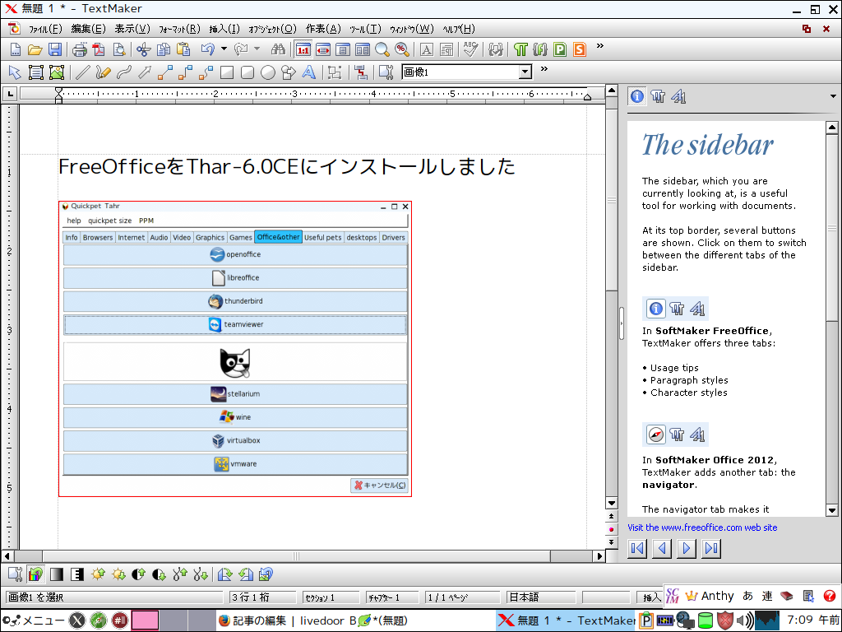The width and height of the screenshot is (842, 632).
Task: Export the document as PDF
Action: (x=99, y=50)
